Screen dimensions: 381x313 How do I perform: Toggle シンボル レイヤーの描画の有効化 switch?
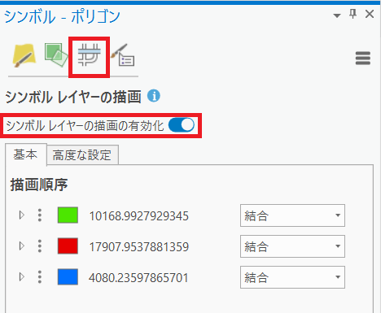pyautogui.click(x=182, y=125)
